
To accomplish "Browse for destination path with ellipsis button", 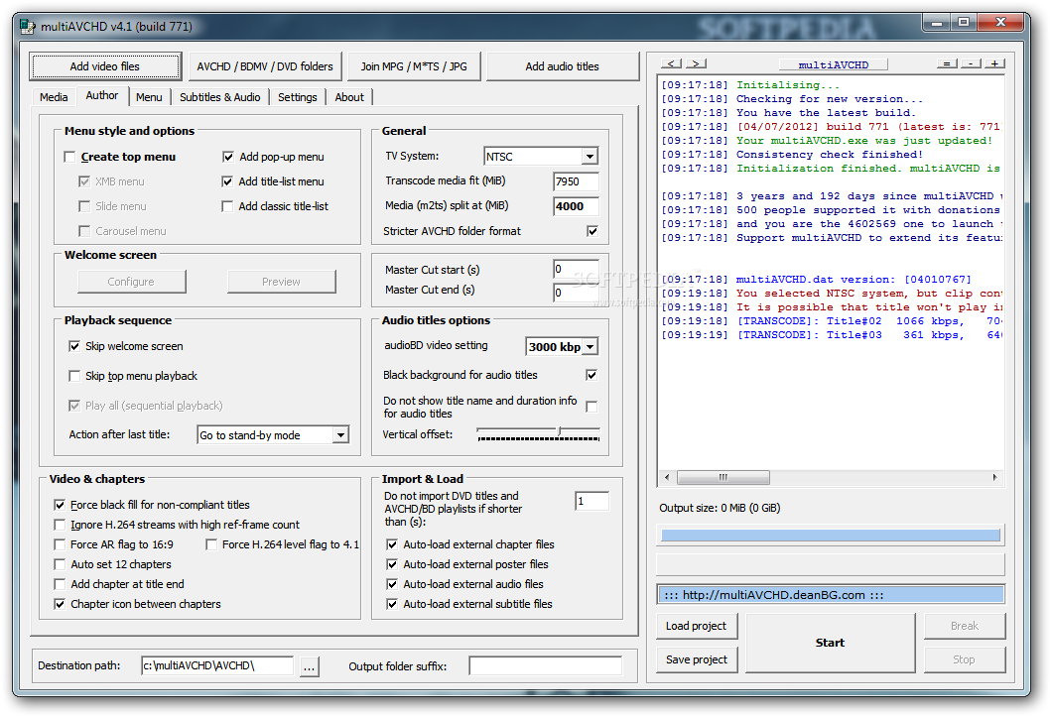I will click(309, 666).
